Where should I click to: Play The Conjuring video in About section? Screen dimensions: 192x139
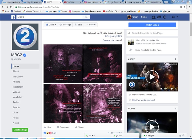click(152, 77)
